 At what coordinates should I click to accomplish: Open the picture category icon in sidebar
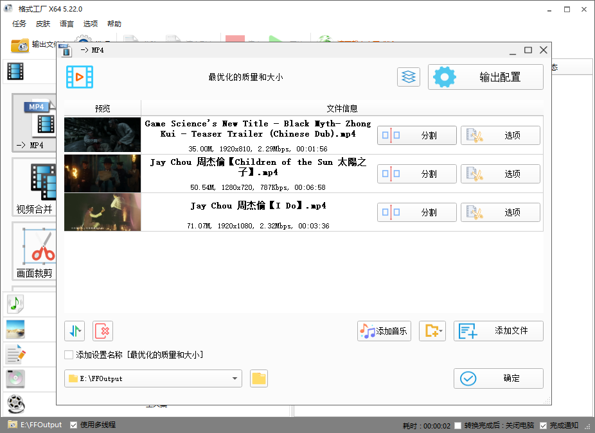click(15, 329)
